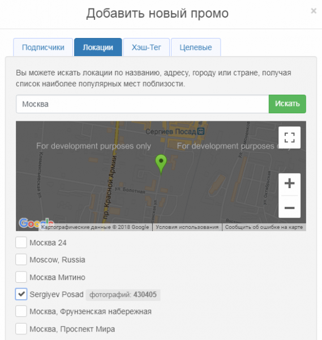Image resolution: width=322 pixels, height=340 pixels.
Task: Check the Moscow, Russia location
Action: click(21, 260)
